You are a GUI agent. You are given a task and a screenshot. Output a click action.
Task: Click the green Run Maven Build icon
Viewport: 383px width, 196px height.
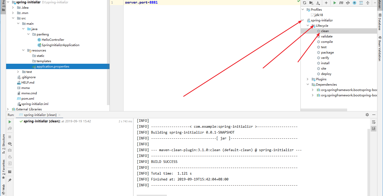pyautogui.click(x=335, y=3)
